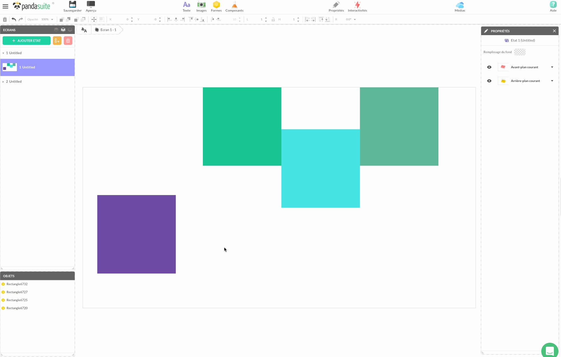Click the AJOUTER ETAT button
The height and width of the screenshot is (357, 561).
pyautogui.click(x=27, y=41)
